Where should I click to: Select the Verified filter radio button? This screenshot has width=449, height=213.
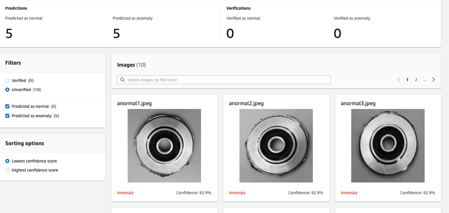[x=8, y=81]
